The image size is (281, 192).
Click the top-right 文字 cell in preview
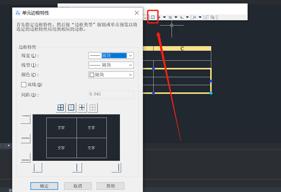coord(91,127)
